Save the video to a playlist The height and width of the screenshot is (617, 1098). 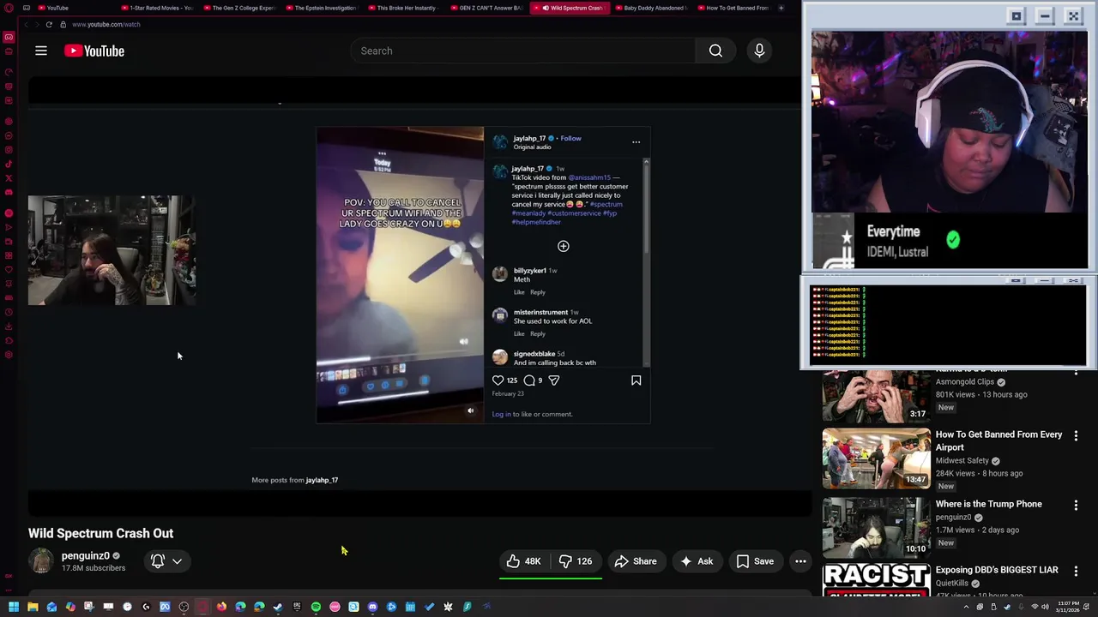click(755, 561)
